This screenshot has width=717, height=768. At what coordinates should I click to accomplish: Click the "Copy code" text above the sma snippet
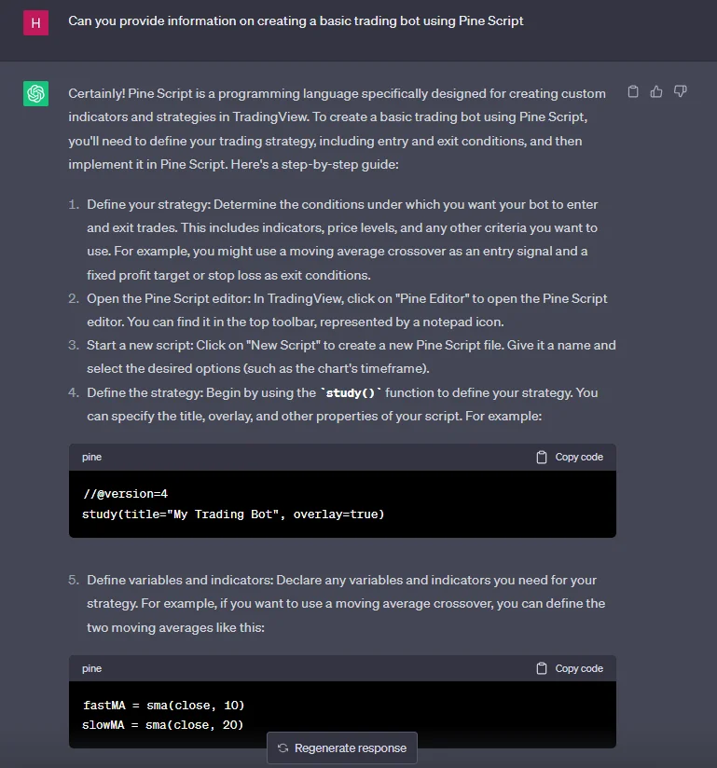tap(579, 668)
